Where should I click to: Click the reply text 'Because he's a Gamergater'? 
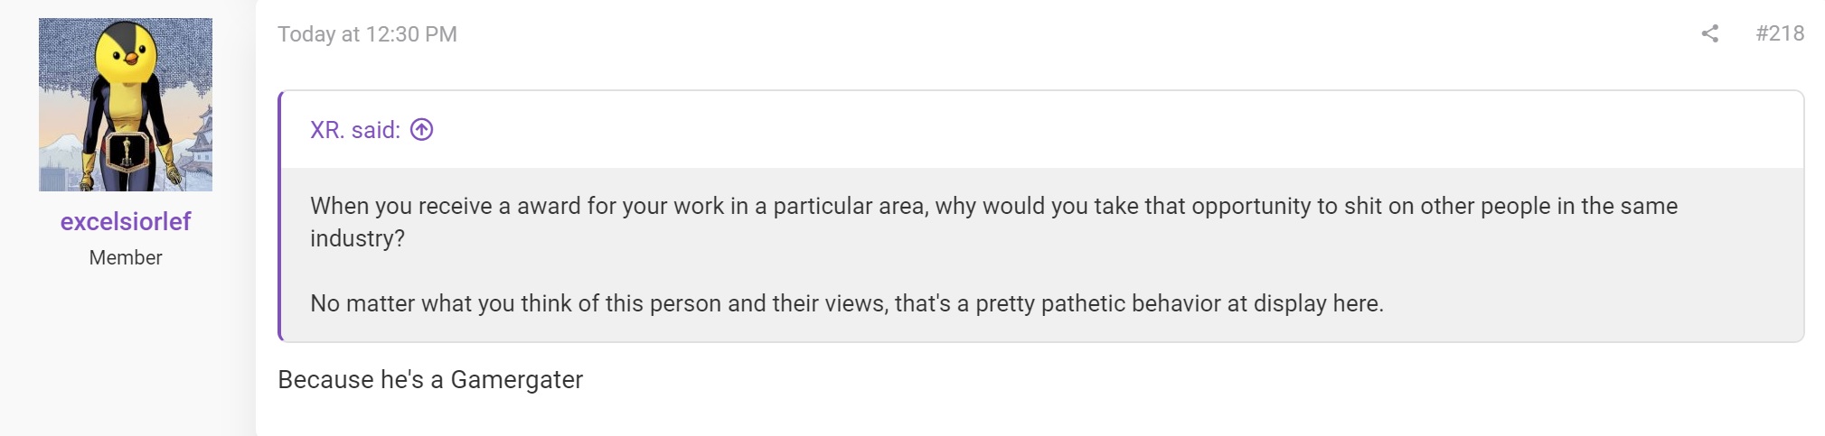tap(430, 379)
